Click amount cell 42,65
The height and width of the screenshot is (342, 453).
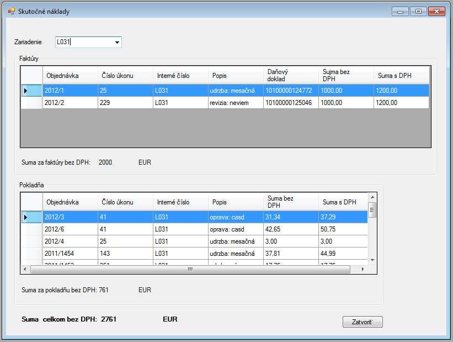tap(291, 229)
